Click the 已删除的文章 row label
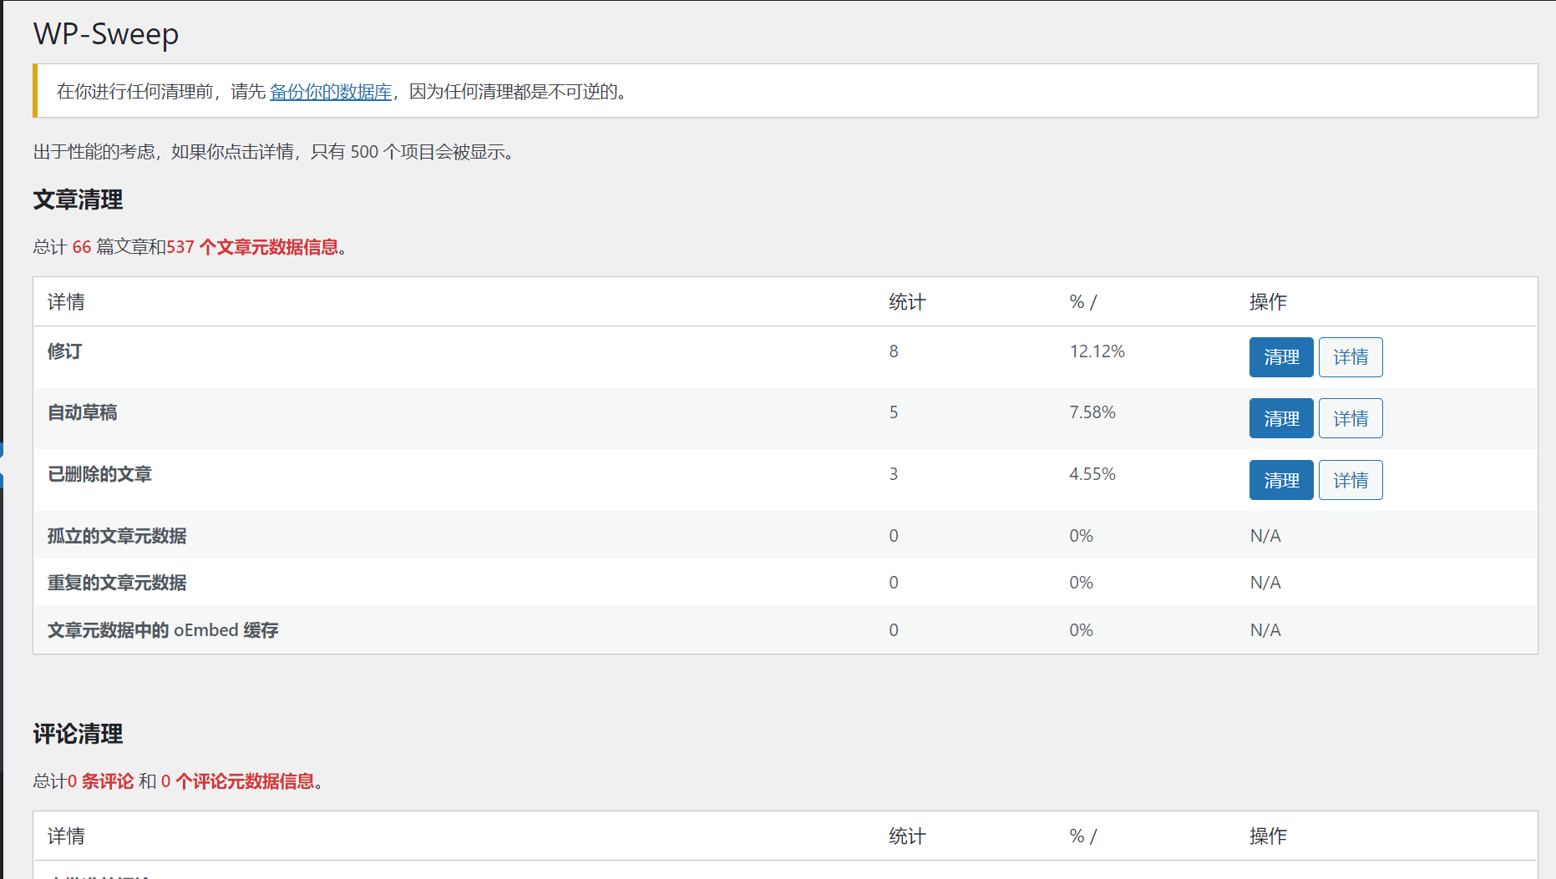 99,474
